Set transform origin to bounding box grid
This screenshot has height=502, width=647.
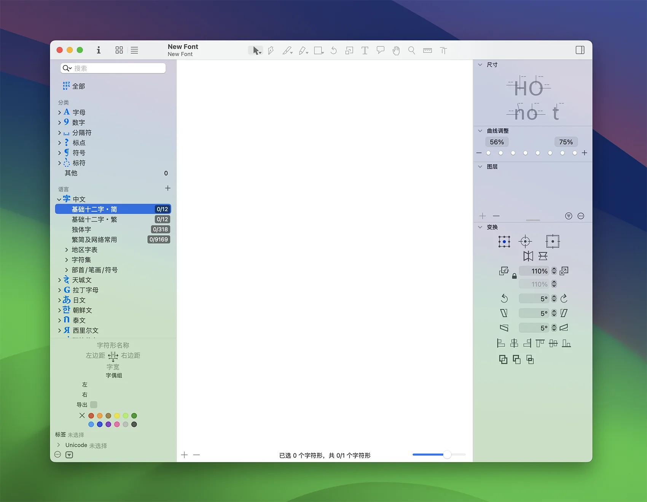point(504,241)
